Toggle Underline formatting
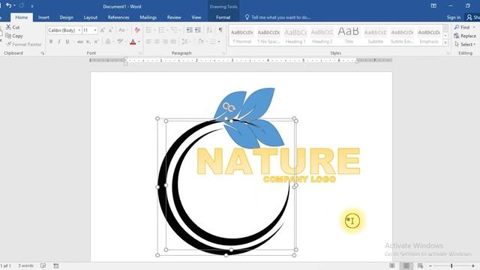 [67, 42]
